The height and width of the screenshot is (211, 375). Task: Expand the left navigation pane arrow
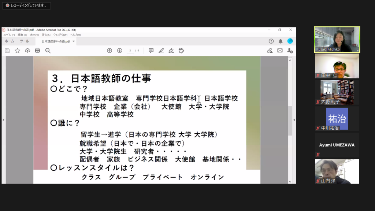pos(3,120)
